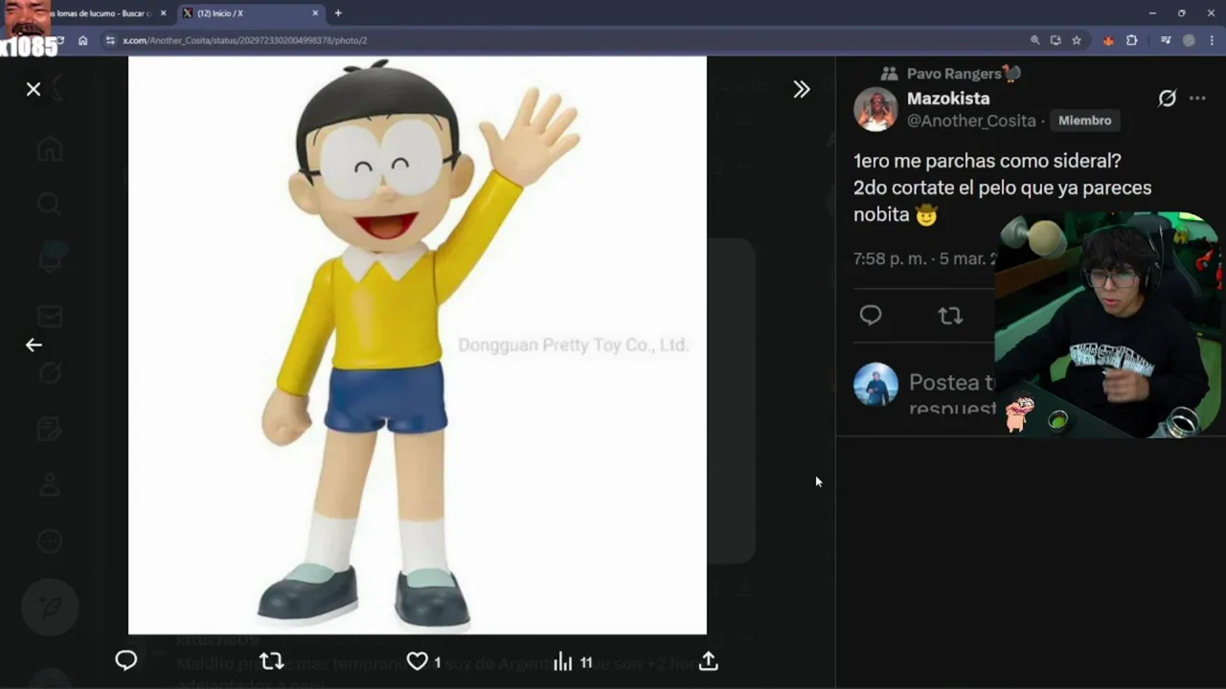Go to previous photo with left arrow
The image size is (1226, 689).
coord(34,344)
